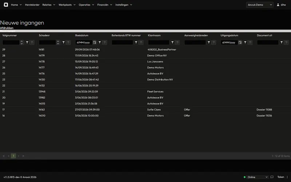Screen dimensions: 291x182
Task: Select the Demo Distribution NV row
Action: (145, 79)
